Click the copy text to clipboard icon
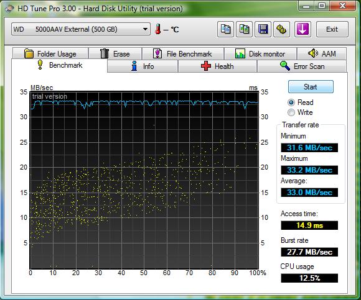Image resolution: width=361 pixels, height=300 pixels. point(225,29)
